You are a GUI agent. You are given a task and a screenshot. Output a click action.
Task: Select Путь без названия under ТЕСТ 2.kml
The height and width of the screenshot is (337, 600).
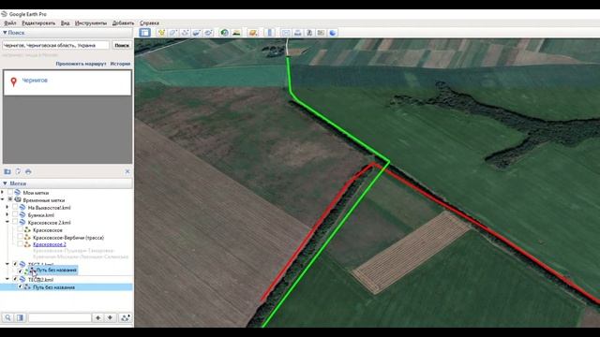[x=54, y=287]
